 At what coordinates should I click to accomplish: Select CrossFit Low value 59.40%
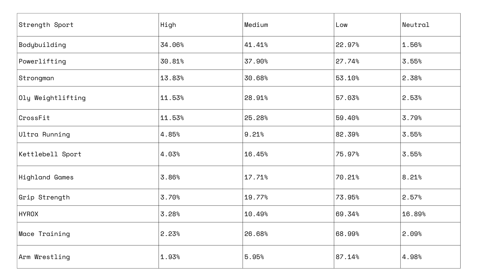(347, 118)
